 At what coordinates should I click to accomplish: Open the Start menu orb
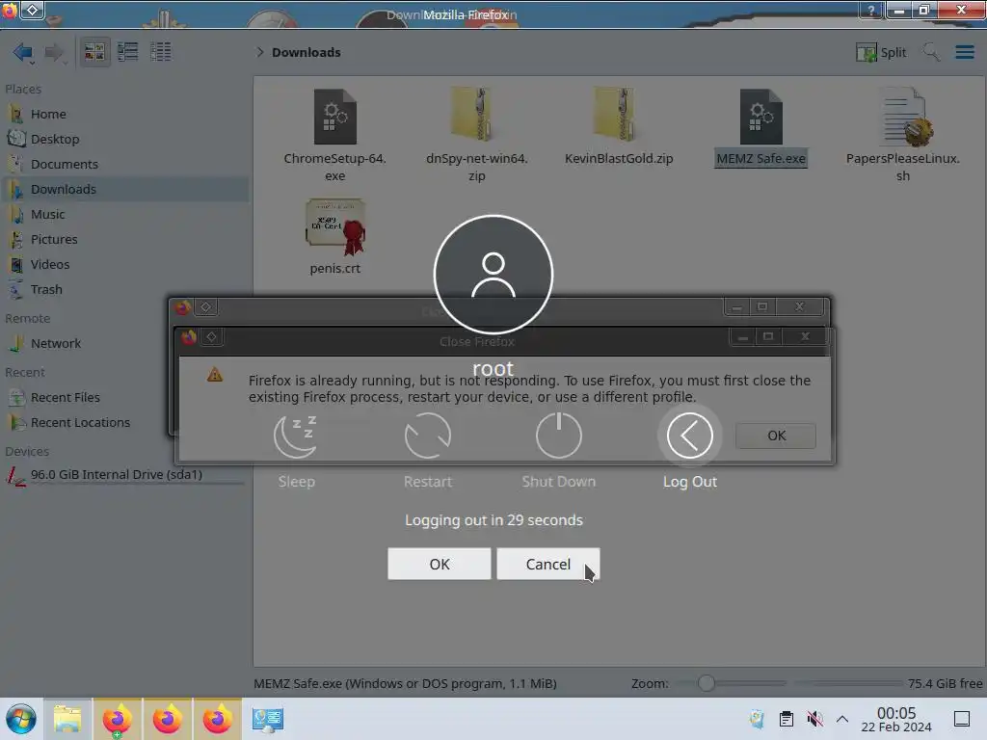(x=21, y=719)
